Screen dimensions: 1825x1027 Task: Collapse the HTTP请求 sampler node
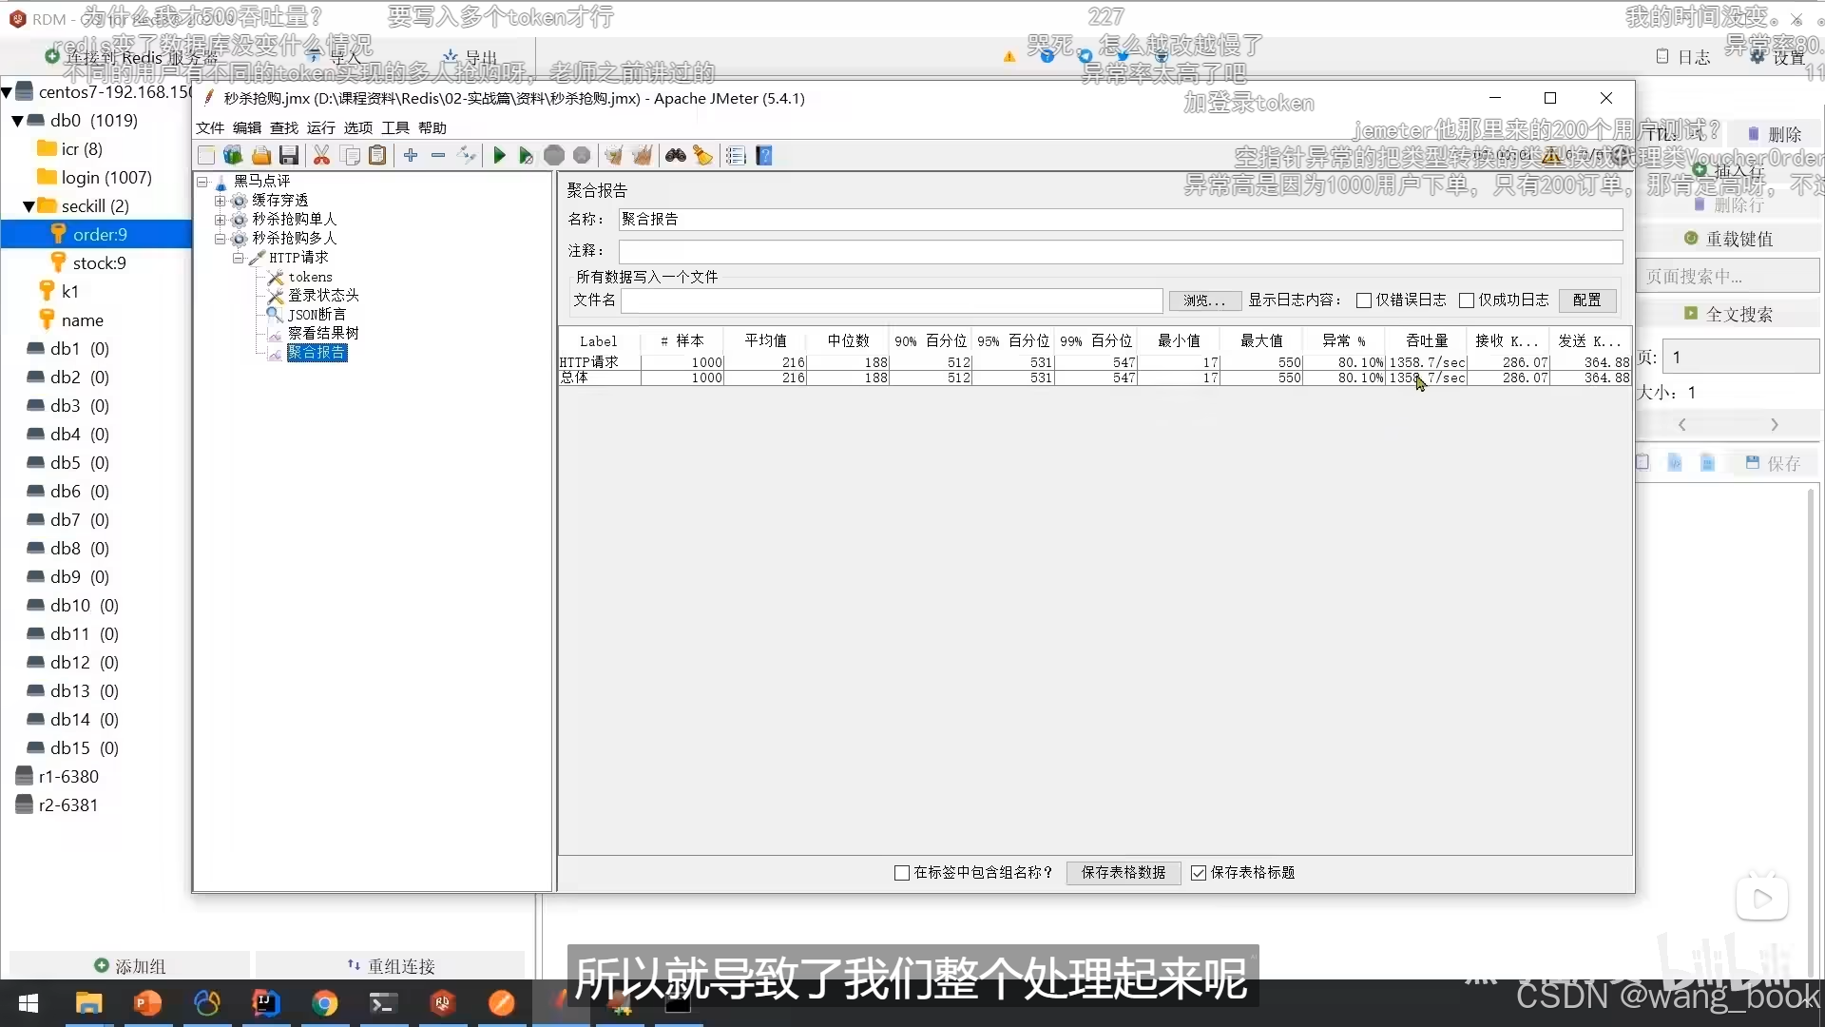coord(238,258)
